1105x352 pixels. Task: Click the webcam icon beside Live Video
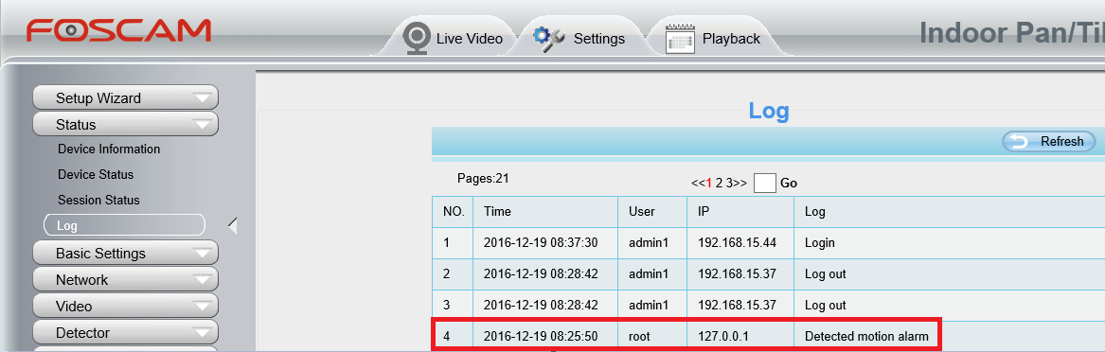pos(417,37)
